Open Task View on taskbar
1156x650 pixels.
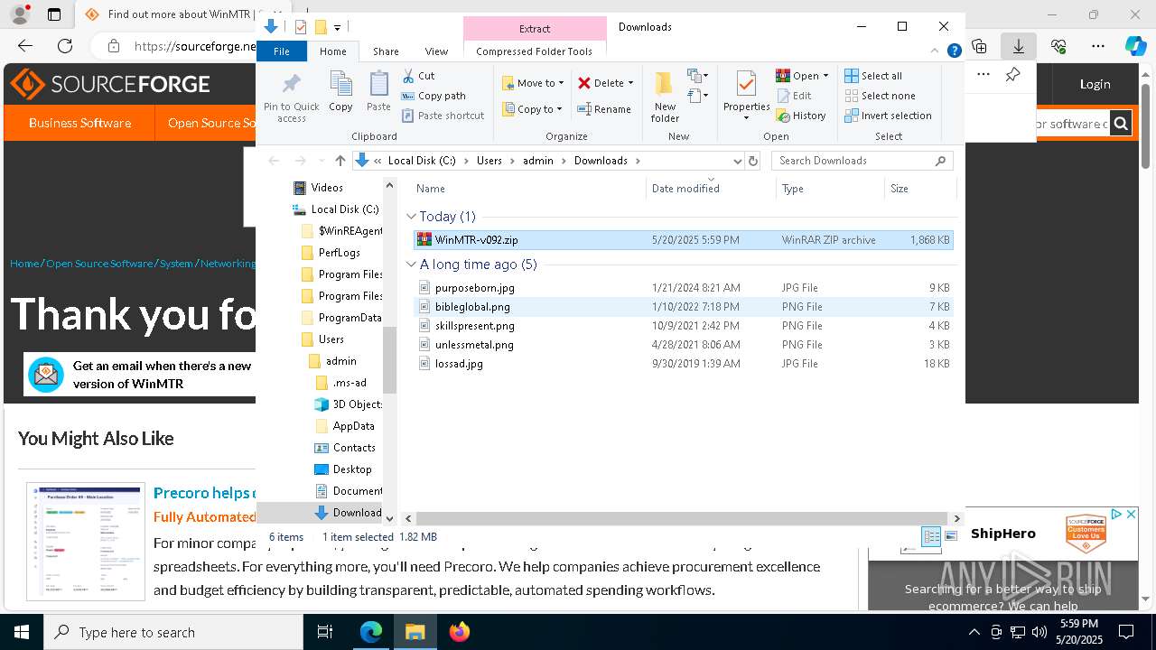pos(325,632)
